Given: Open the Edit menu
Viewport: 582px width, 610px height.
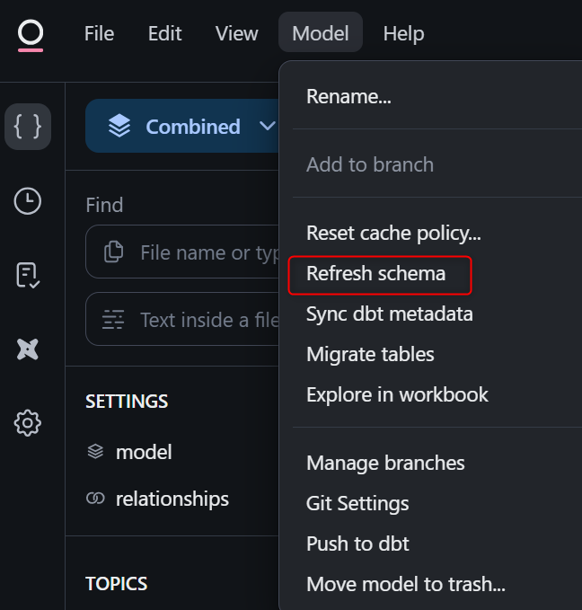Looking at the screenshot, I should pos(164,34).
